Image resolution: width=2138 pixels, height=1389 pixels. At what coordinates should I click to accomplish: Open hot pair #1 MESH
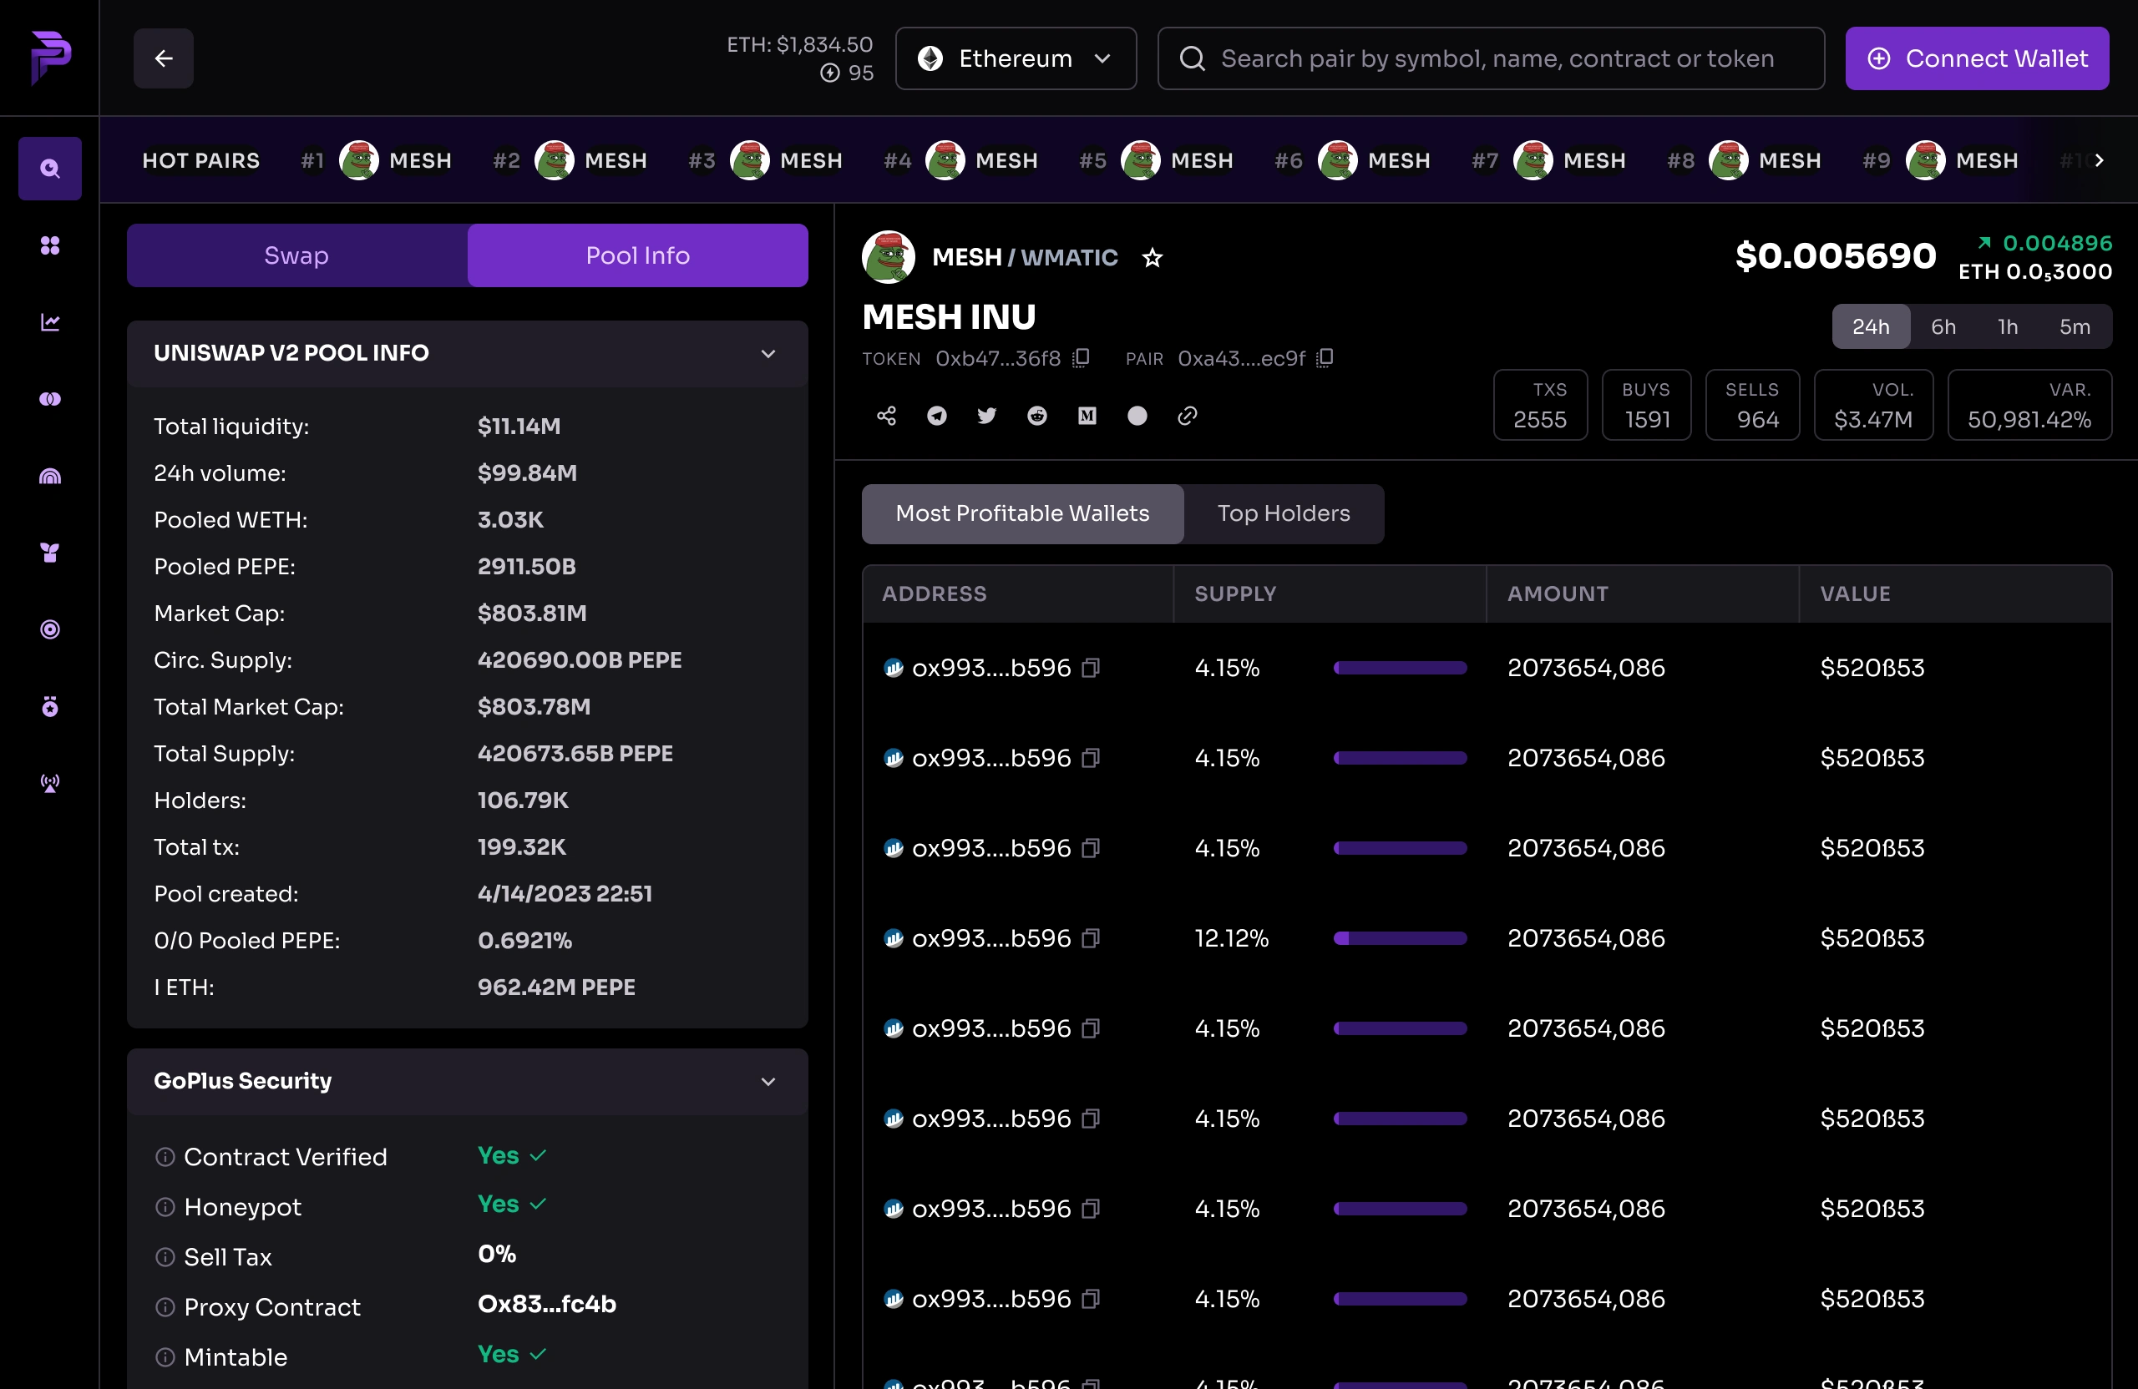377,161
